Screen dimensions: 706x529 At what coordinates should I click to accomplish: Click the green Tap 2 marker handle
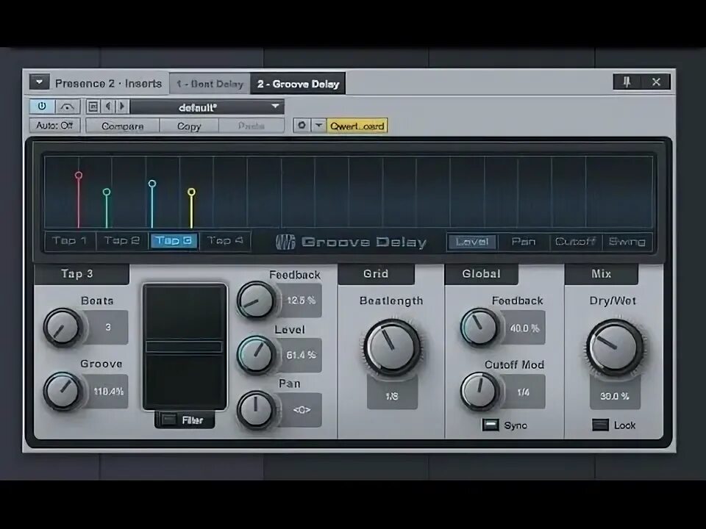107,192
